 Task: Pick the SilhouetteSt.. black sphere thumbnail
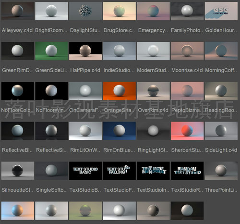pyautogui.click(x=18, y=171)
